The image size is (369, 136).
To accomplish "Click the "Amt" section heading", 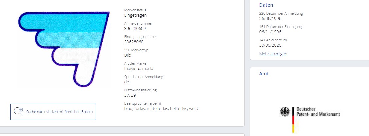I will click(x=264, y=74).
